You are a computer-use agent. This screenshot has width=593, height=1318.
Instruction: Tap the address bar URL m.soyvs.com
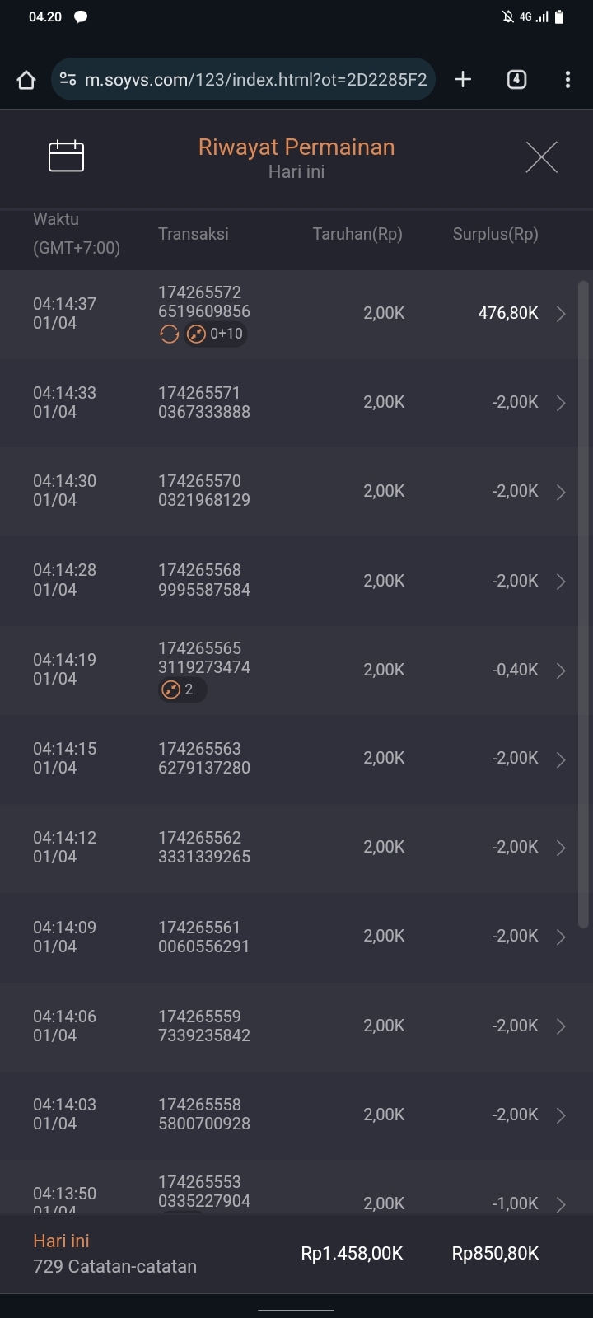[x=255, y=80]
